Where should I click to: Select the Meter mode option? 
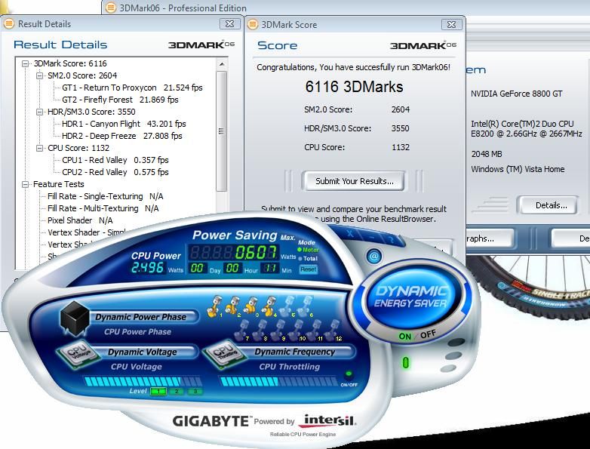[x=308, y=250]
